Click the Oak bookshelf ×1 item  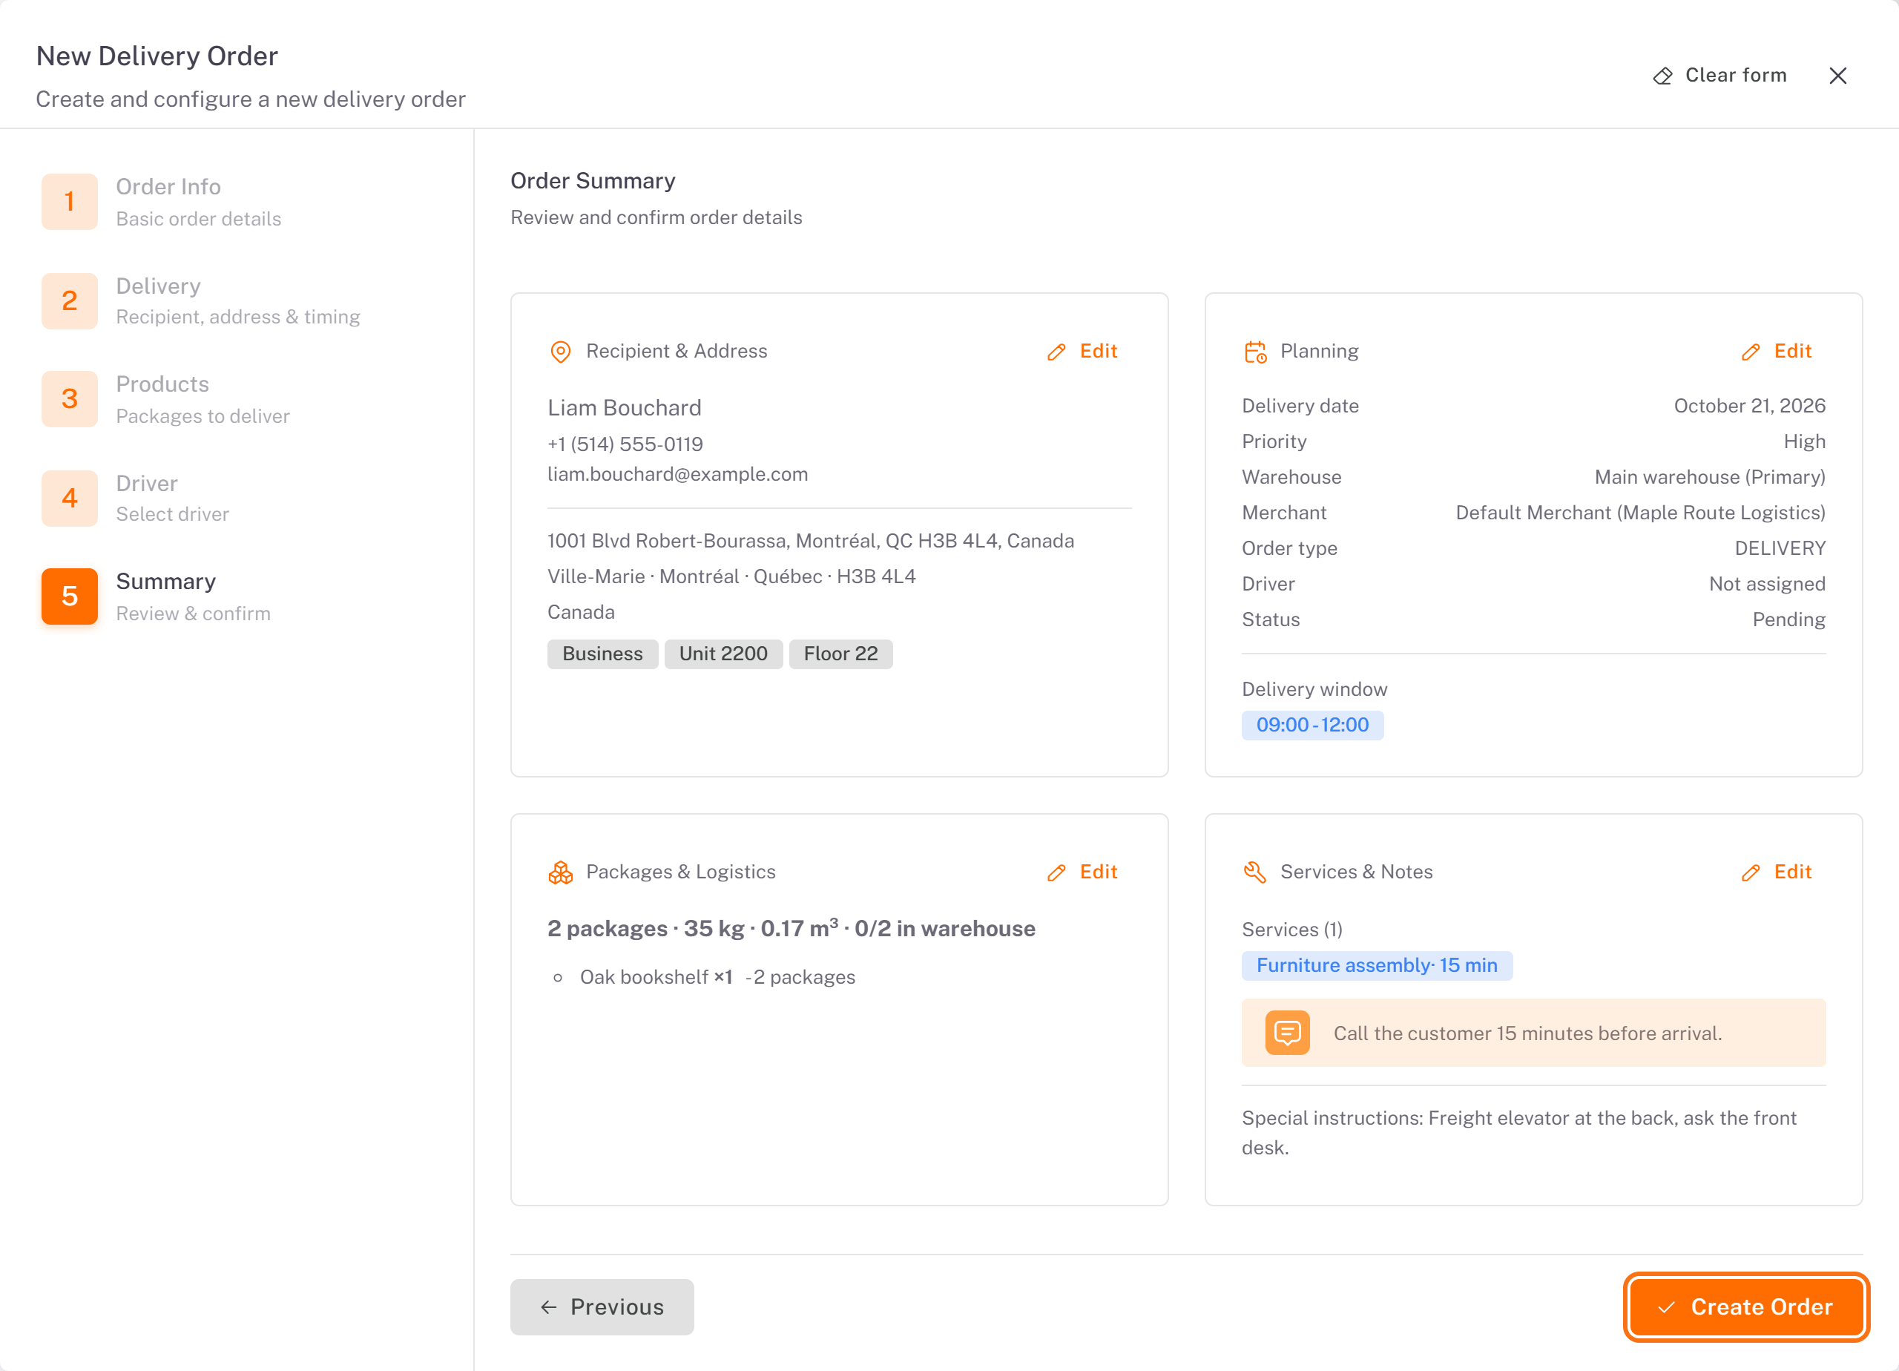click(x=656, y=977)
